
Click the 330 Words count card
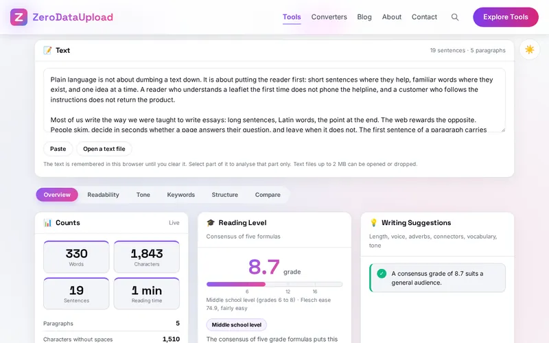click(x=76, y=257)
